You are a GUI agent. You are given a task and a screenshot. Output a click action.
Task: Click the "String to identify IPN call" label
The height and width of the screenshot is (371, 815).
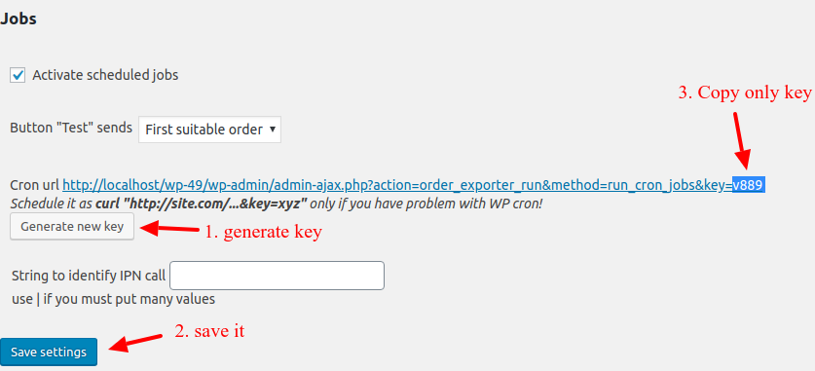point(89,276)
